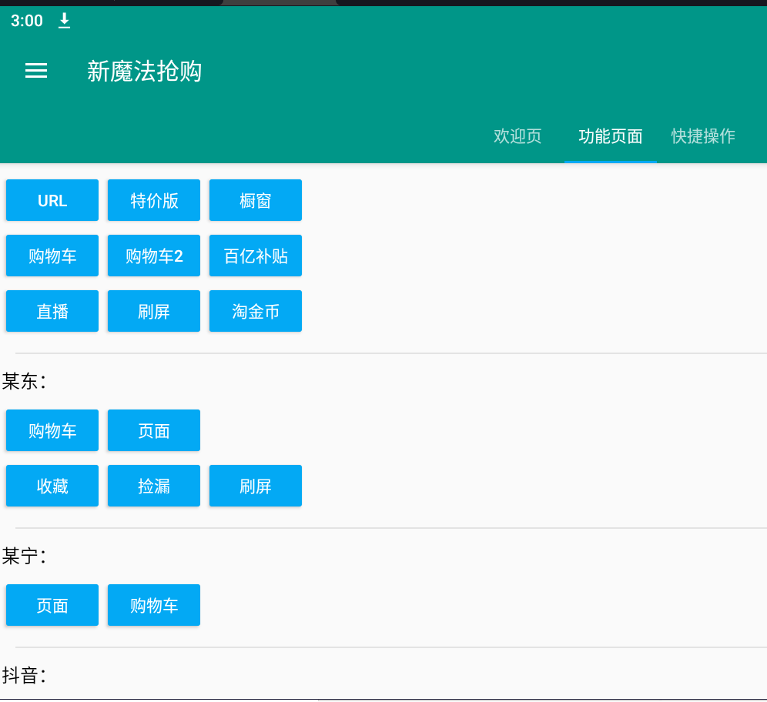Tap the 收藏 button
The height and width of the screenshot is (702, 767).
click(x=52, y=486)
